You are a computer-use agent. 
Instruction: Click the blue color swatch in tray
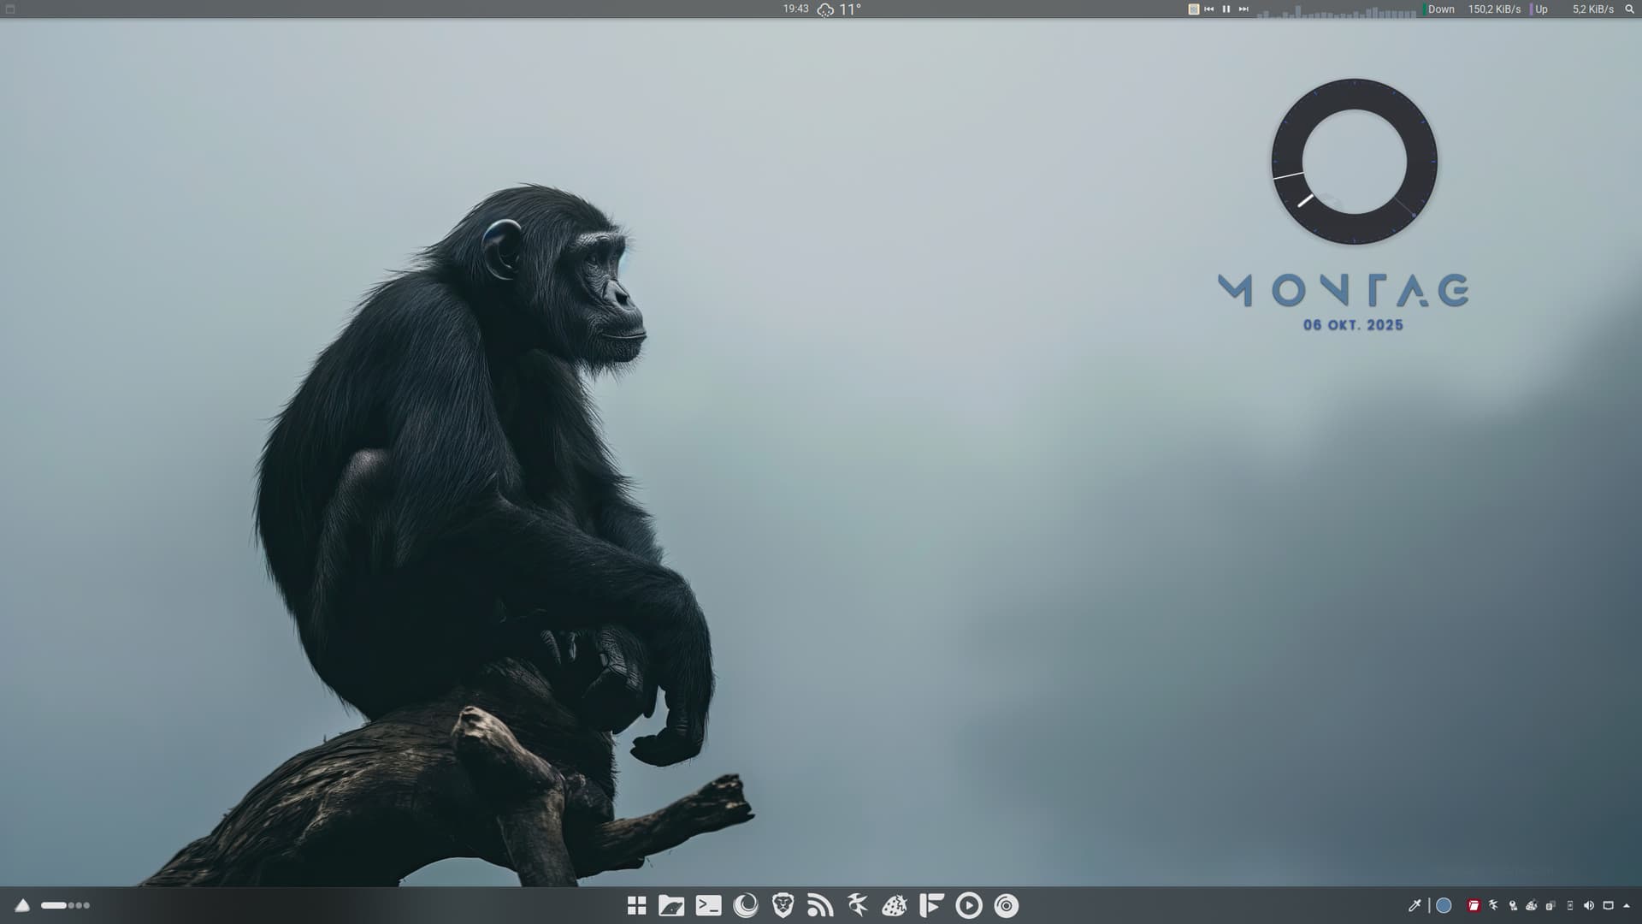tap(1444, 905)
